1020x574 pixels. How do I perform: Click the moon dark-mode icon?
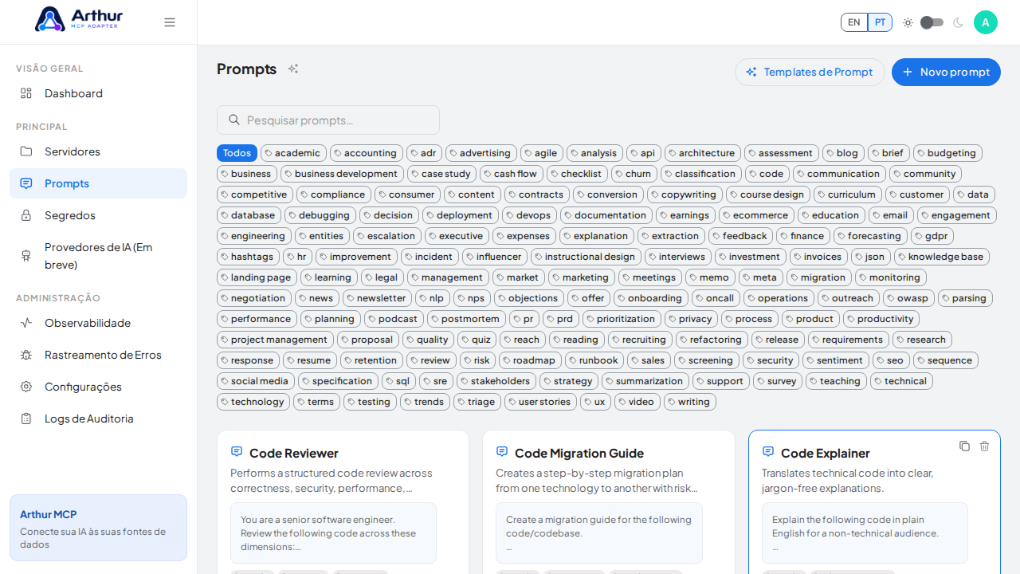[958, 22]
